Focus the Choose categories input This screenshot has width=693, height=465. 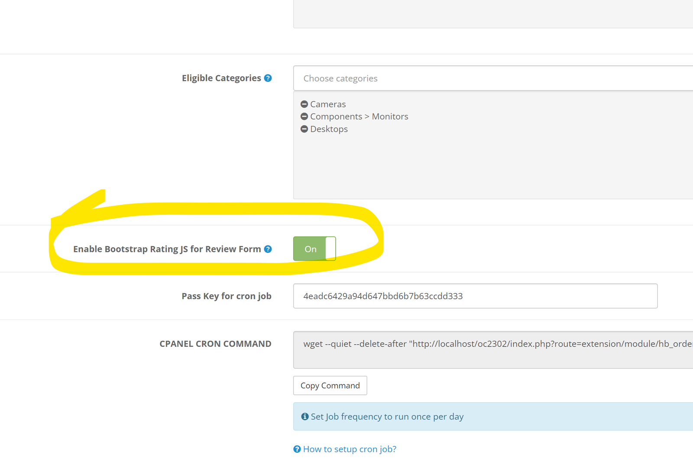[493, 78]
